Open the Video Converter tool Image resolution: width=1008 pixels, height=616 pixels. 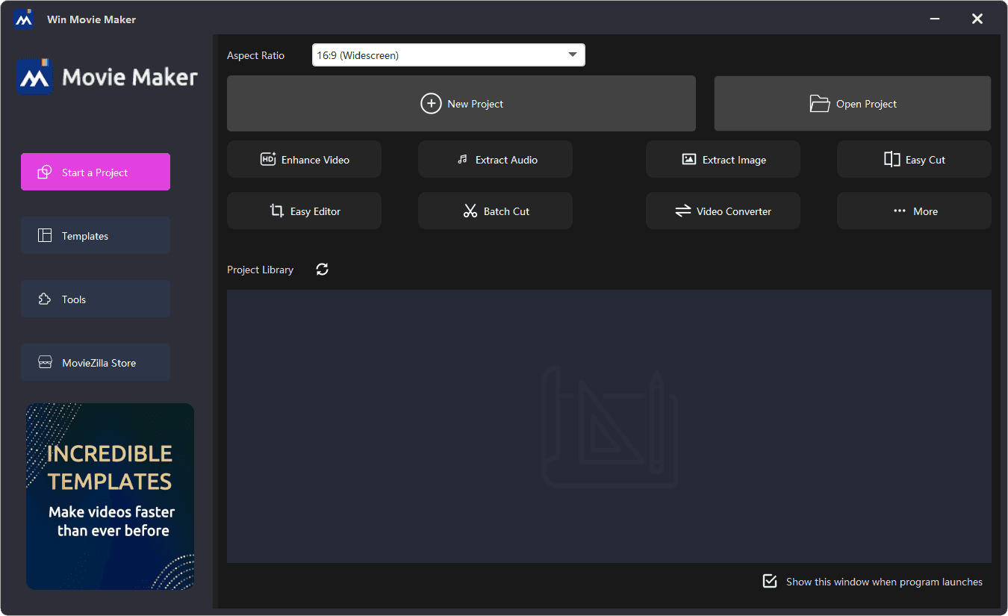(x=723, y=211)
